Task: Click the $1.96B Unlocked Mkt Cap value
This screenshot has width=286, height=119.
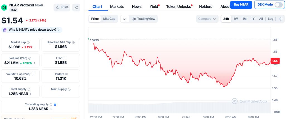Action: click(x=61, y=47)
